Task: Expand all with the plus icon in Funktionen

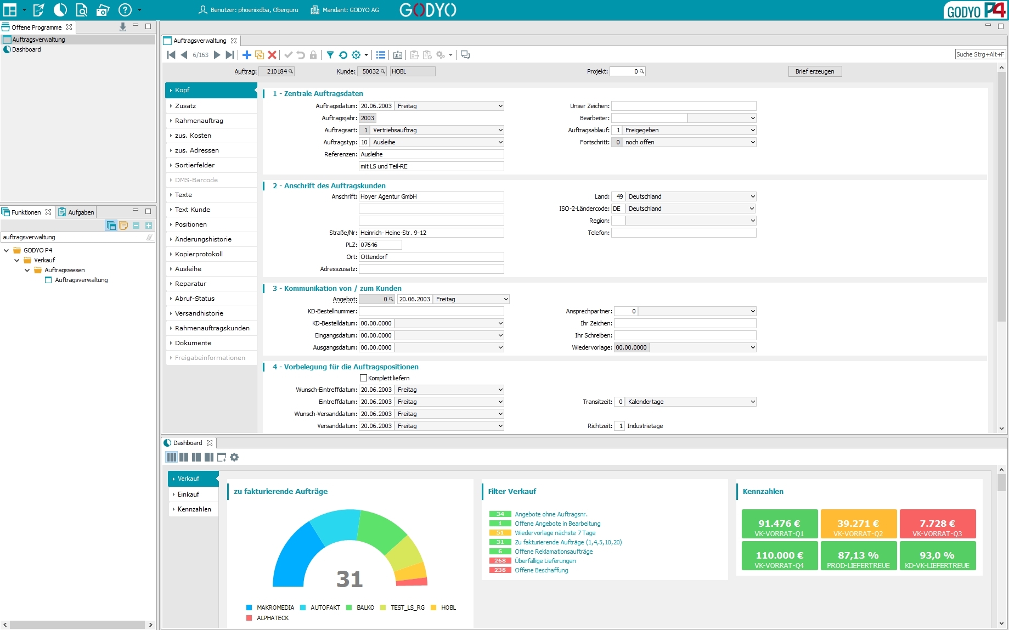Action: click(x=149, y=226)
